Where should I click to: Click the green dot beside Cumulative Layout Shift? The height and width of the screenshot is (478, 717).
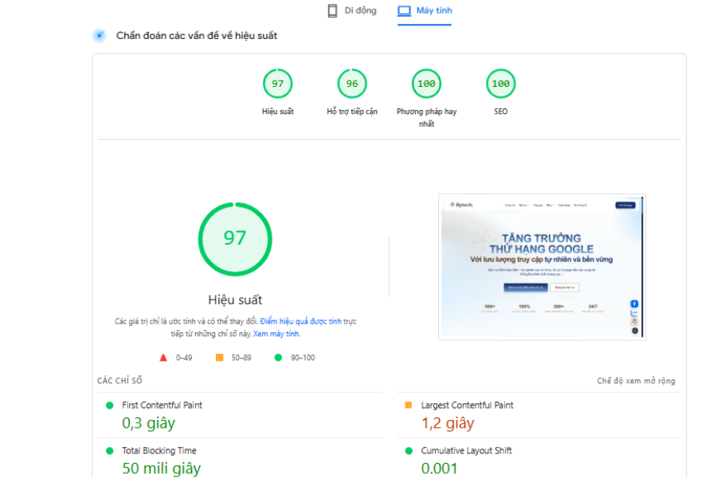(x=409, y=451)
